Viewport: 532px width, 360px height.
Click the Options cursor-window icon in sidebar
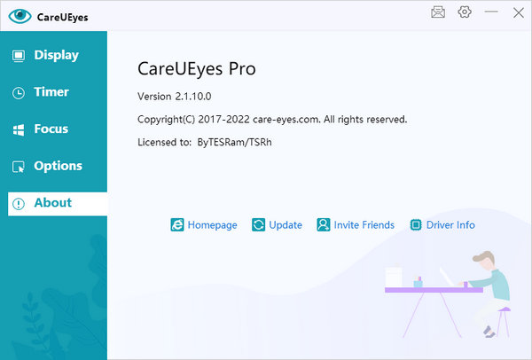[18, 167]
